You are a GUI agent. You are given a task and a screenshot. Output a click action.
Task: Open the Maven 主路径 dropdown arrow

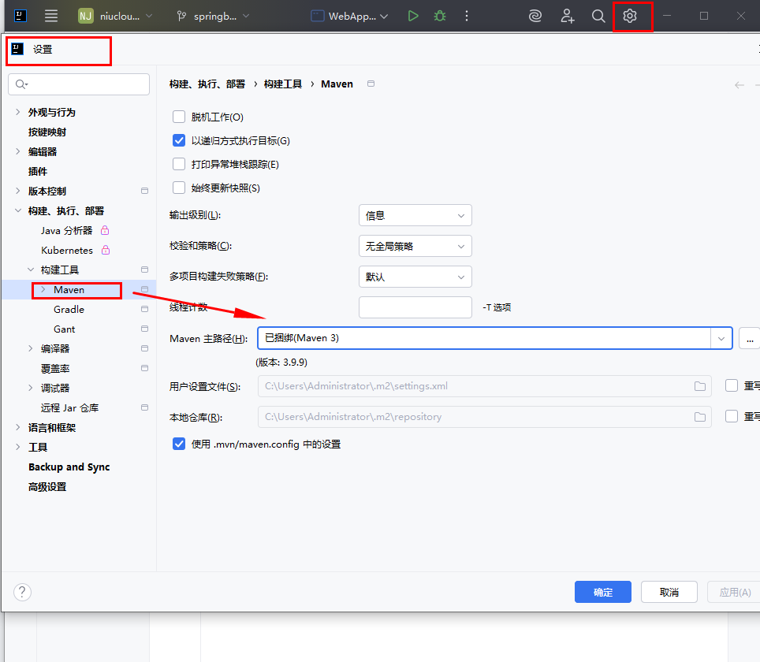click(721, 338)
